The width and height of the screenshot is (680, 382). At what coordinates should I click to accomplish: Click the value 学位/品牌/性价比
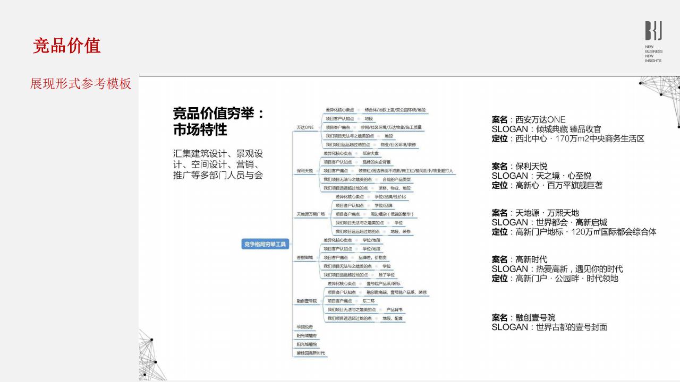click(390, 197)
